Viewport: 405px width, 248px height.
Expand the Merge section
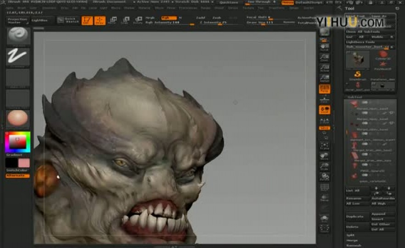[352, 240]
